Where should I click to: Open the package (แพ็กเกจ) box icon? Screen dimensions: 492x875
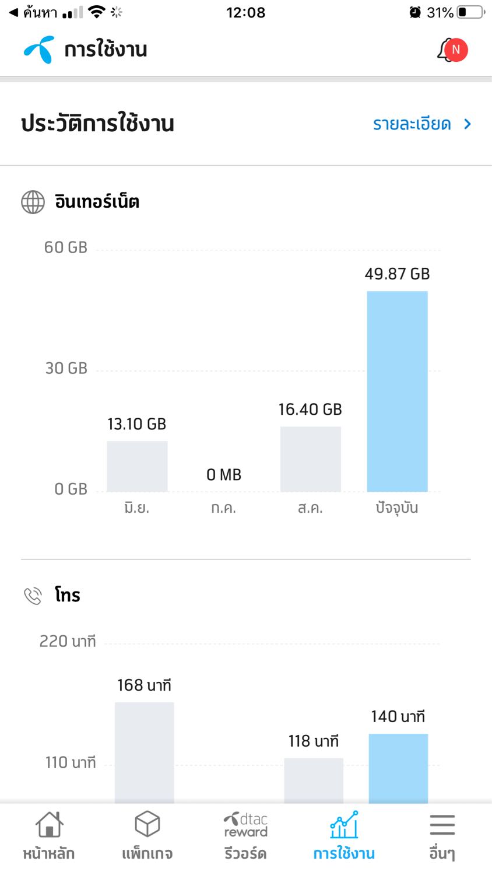point(147,825)
